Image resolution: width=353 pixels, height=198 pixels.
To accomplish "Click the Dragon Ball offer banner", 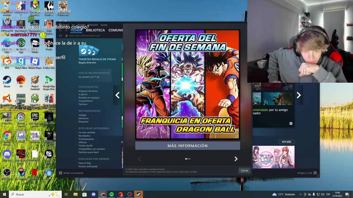I will click(x=188, y=84).
